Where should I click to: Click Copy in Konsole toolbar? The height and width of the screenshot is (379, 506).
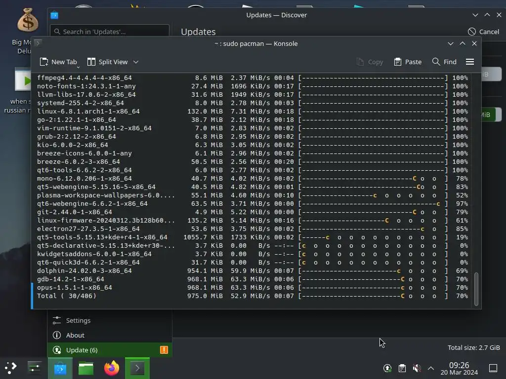pos(370,62)
